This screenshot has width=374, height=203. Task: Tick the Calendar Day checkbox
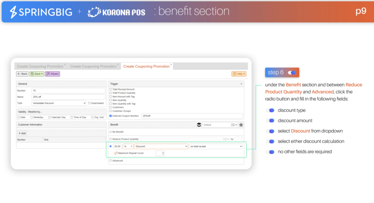49,117
